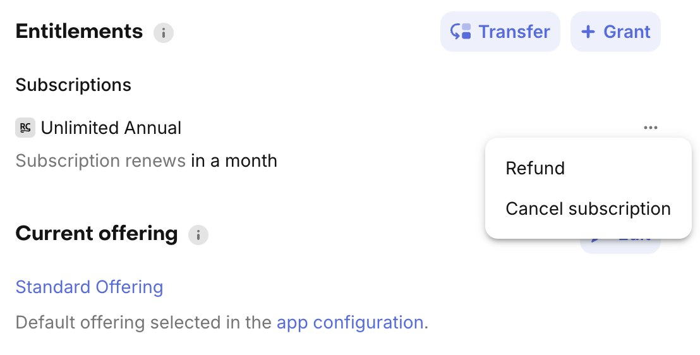Screen dimensions: 700x355
Task: Click the swap-arrows icon inside Transfer button
Action: tap(461, 32)
